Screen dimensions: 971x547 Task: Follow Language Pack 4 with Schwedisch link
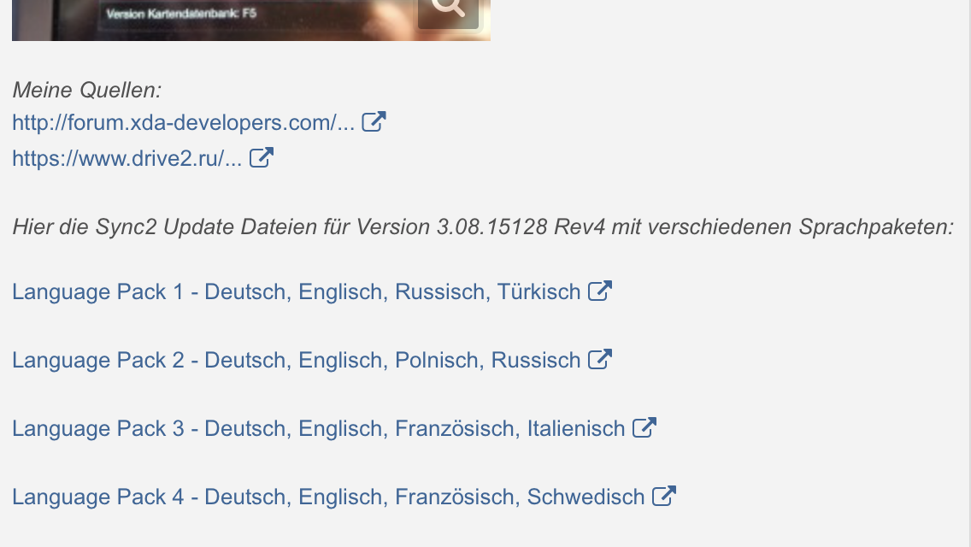[328, 497]
